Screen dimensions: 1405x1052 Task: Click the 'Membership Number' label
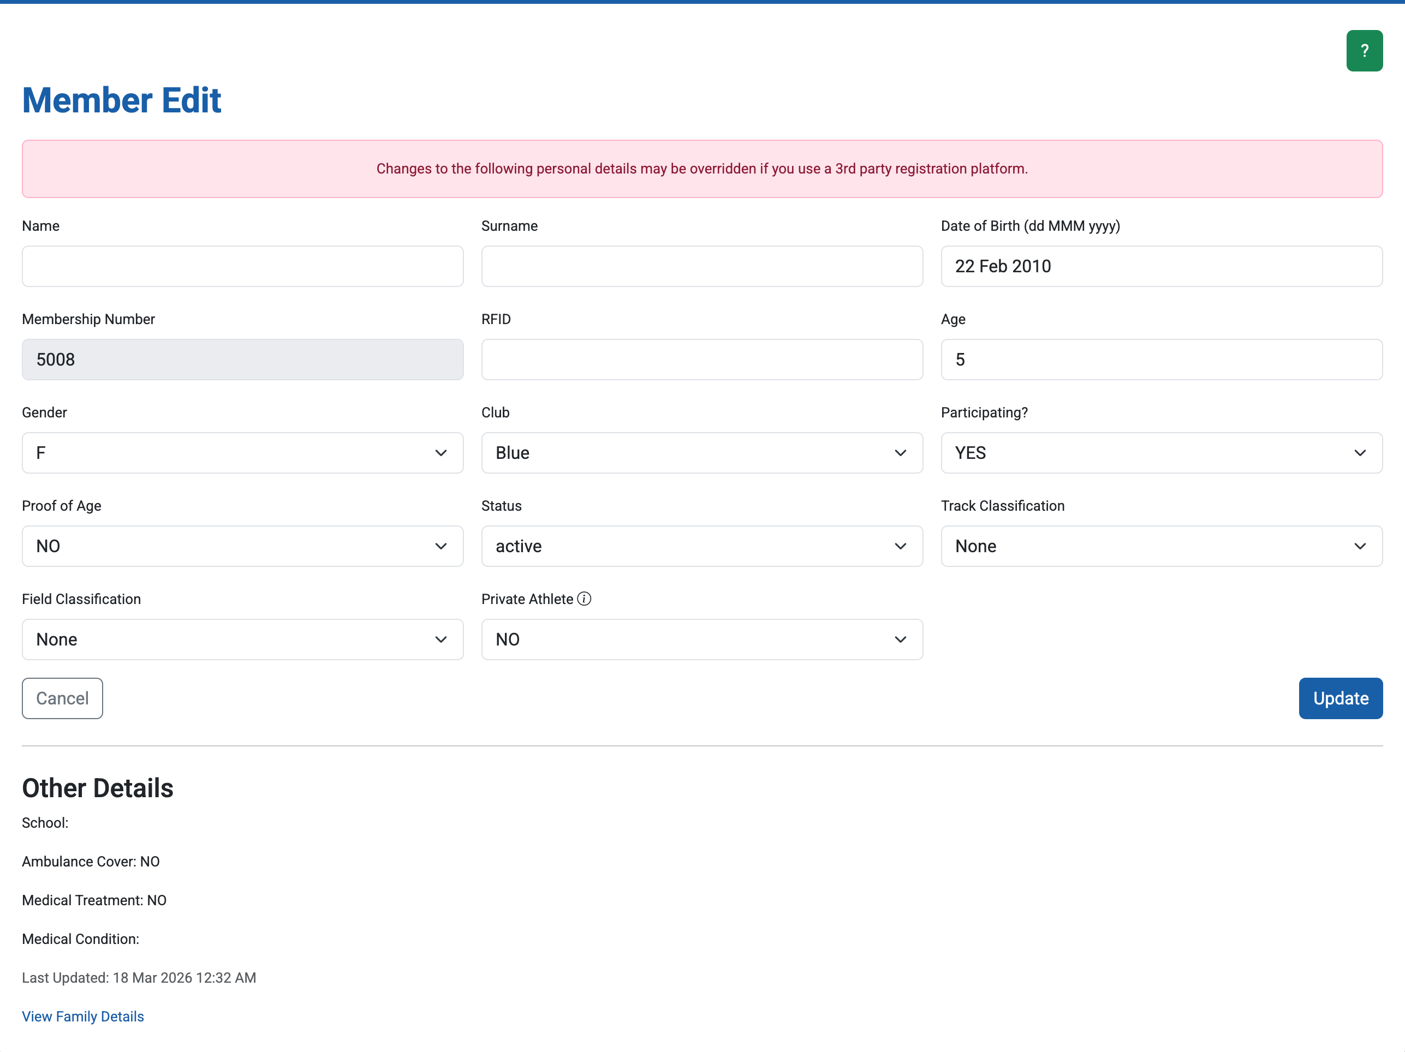tap(88, 319)
